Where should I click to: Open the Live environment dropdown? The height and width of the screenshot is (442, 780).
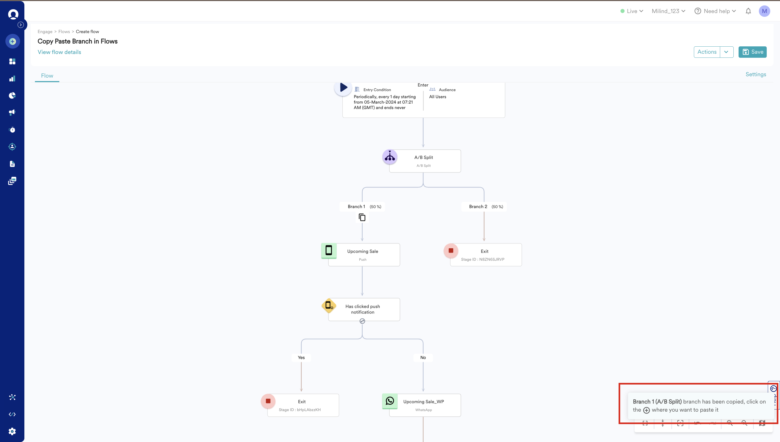click(632, 11)
